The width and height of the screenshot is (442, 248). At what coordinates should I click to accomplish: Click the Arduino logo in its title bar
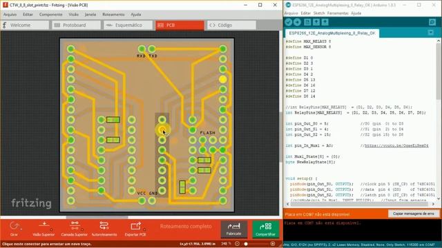[288, 5]
